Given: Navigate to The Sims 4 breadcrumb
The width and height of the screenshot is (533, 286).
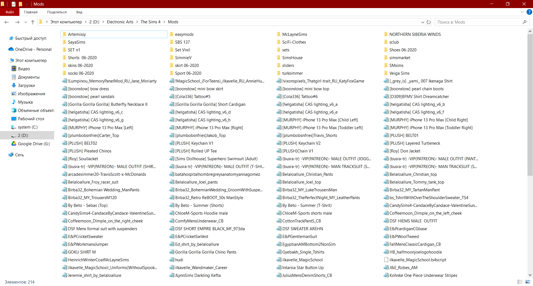Looking at the screenshot, I should (150, 22).
